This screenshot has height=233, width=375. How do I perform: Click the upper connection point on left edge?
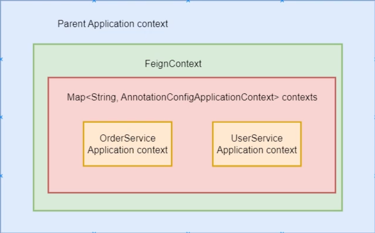[x=1, y=59]
